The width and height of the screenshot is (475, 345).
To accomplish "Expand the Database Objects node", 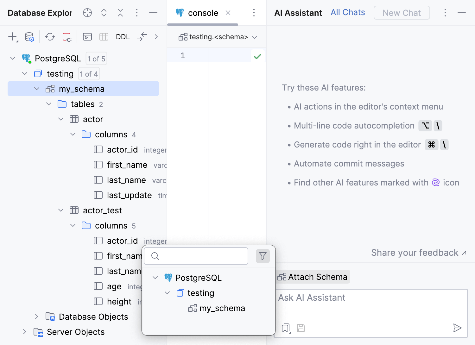I will (x=37, y=317).
